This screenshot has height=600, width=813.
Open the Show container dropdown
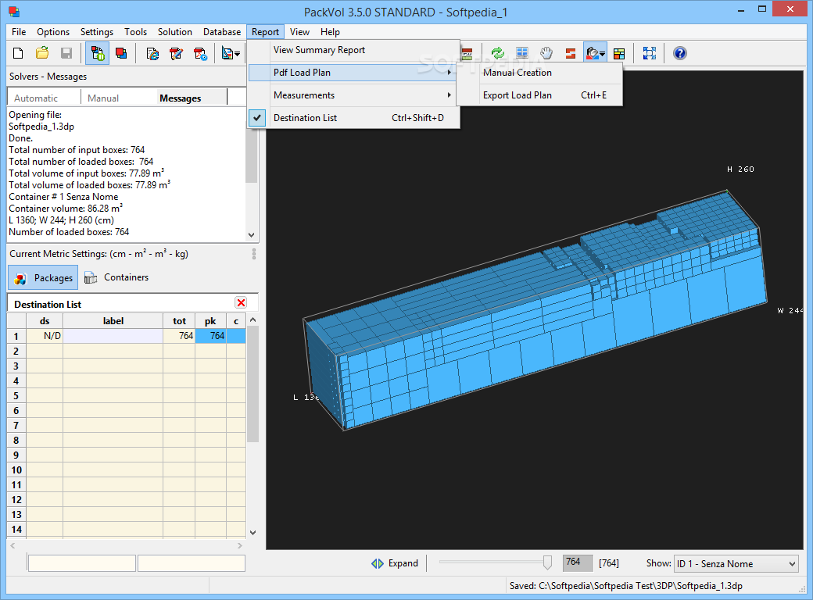click(x=736, y=563)
